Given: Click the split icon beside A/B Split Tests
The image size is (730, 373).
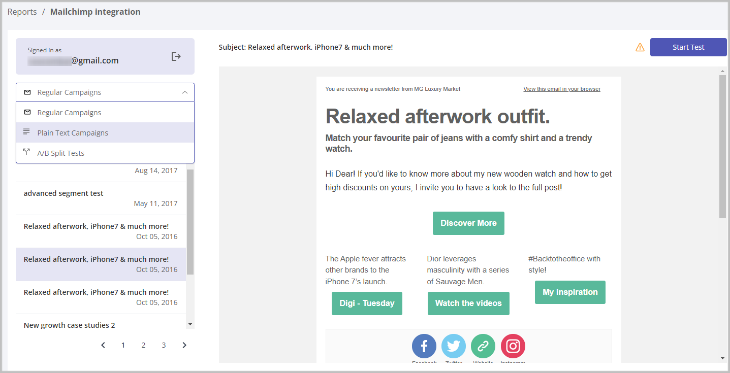Looking at the screenshot, I should (x=26, y=152).
